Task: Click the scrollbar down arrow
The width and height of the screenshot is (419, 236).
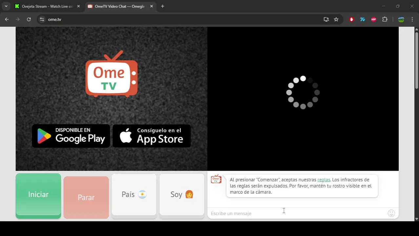Action: click(417, 219)
